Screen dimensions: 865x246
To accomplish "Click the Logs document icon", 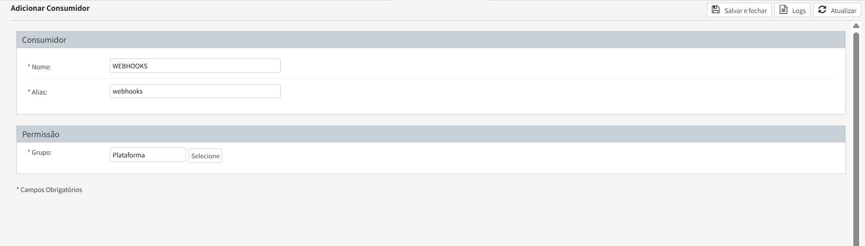I will [783, 9].
